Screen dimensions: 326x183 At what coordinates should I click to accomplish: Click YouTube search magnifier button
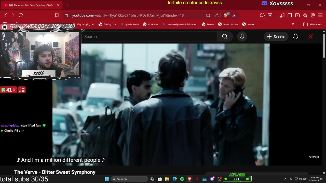[x=225, y=37]
